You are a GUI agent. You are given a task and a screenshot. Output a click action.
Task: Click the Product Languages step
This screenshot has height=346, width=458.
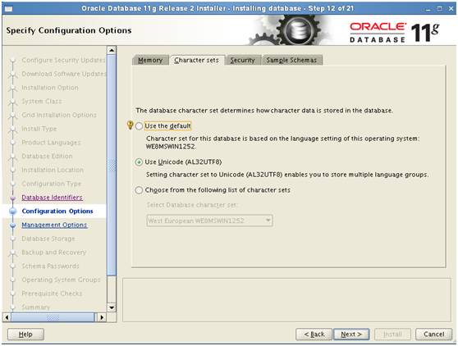coord(51,143)
